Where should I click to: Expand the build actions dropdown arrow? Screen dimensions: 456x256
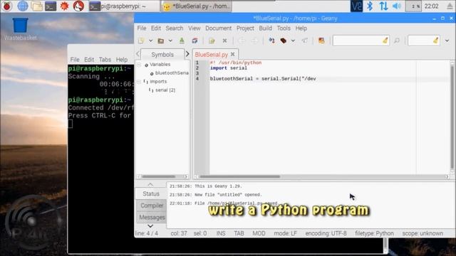[x=293, y=41]
